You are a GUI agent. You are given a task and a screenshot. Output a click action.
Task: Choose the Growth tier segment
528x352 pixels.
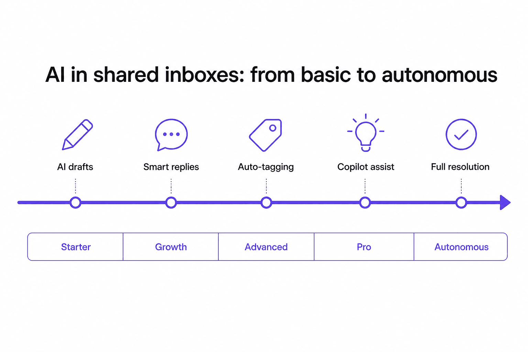click(171, 247)
